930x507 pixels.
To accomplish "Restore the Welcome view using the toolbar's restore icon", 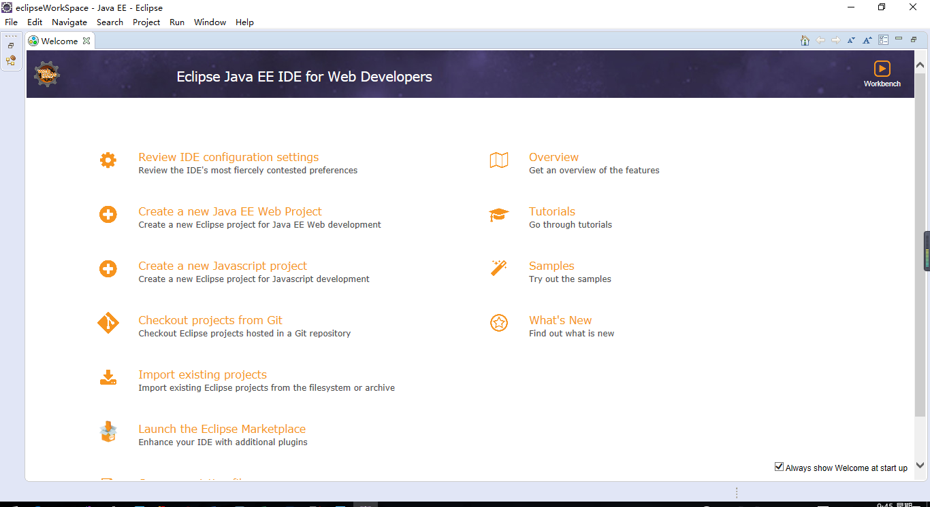I will (914, 39).
